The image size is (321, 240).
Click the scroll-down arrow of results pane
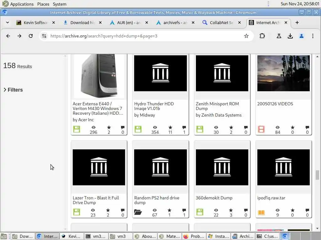[317, 228]
